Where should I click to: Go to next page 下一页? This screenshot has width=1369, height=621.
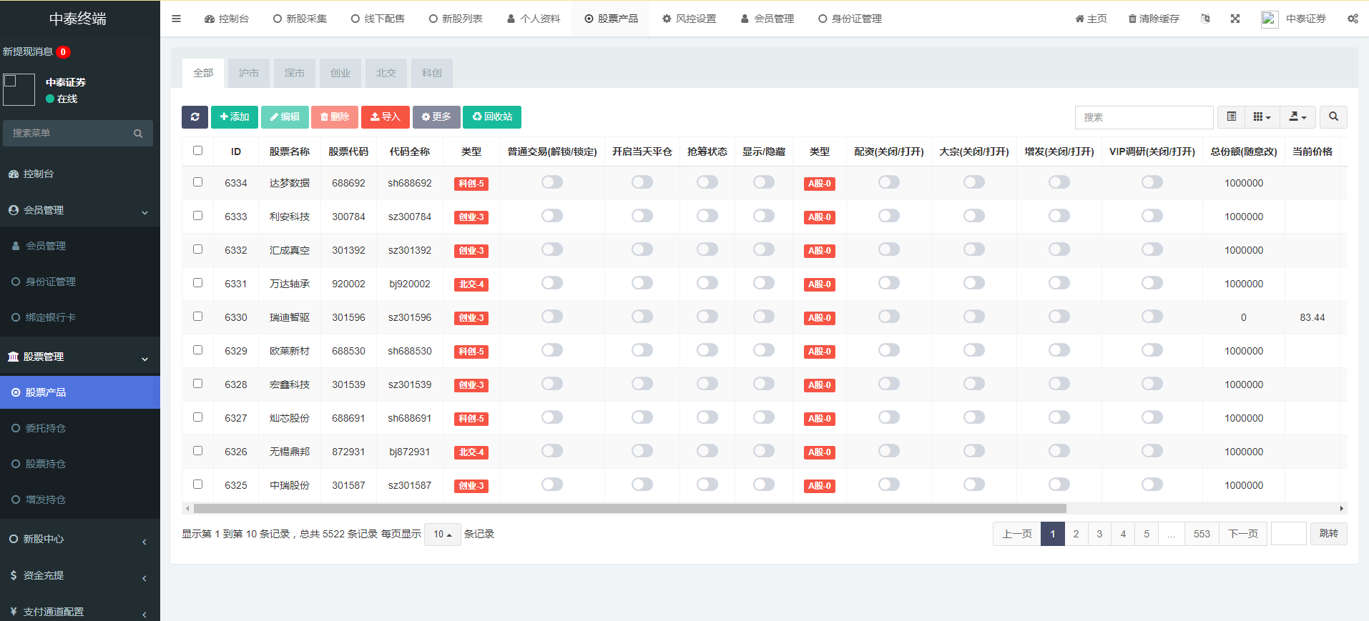pyautogui.click(x=1243, y=534)
